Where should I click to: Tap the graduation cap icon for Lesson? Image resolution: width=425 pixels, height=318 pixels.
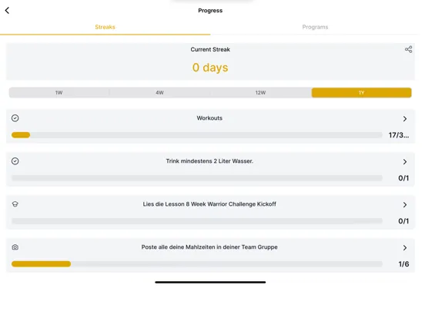(x=15, y=204)
